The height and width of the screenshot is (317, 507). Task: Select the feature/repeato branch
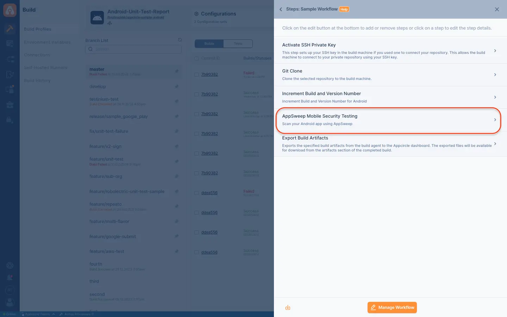tap(106, 204)
